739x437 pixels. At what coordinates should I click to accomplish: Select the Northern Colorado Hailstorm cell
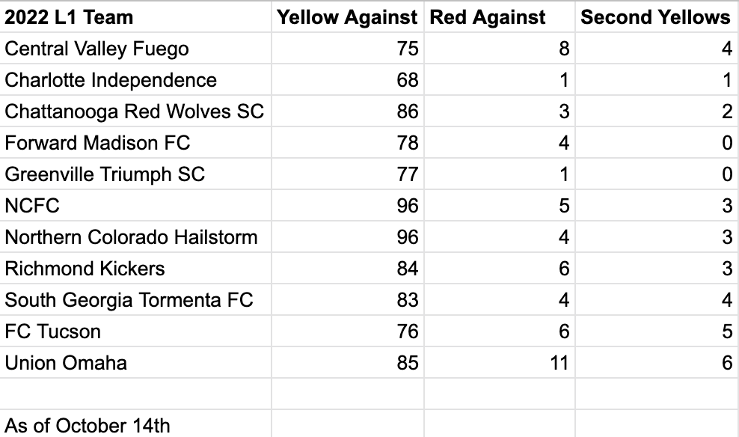pos(131,237)
